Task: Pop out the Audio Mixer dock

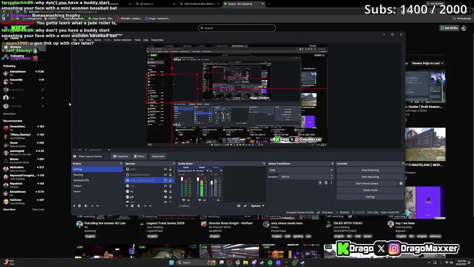Action: [x=264, y=164]
